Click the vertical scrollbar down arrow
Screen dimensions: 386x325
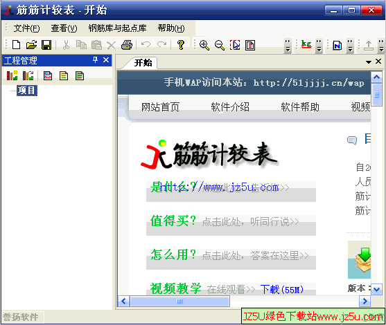[377, 289]
